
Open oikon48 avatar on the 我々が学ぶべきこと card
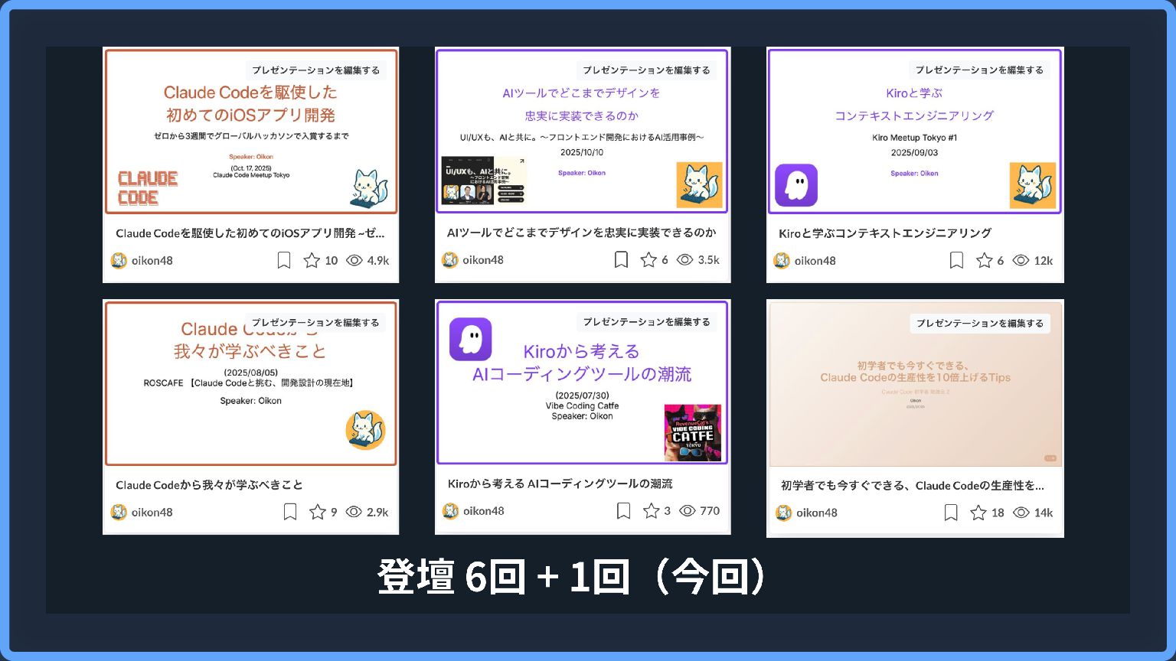(119, 512)
